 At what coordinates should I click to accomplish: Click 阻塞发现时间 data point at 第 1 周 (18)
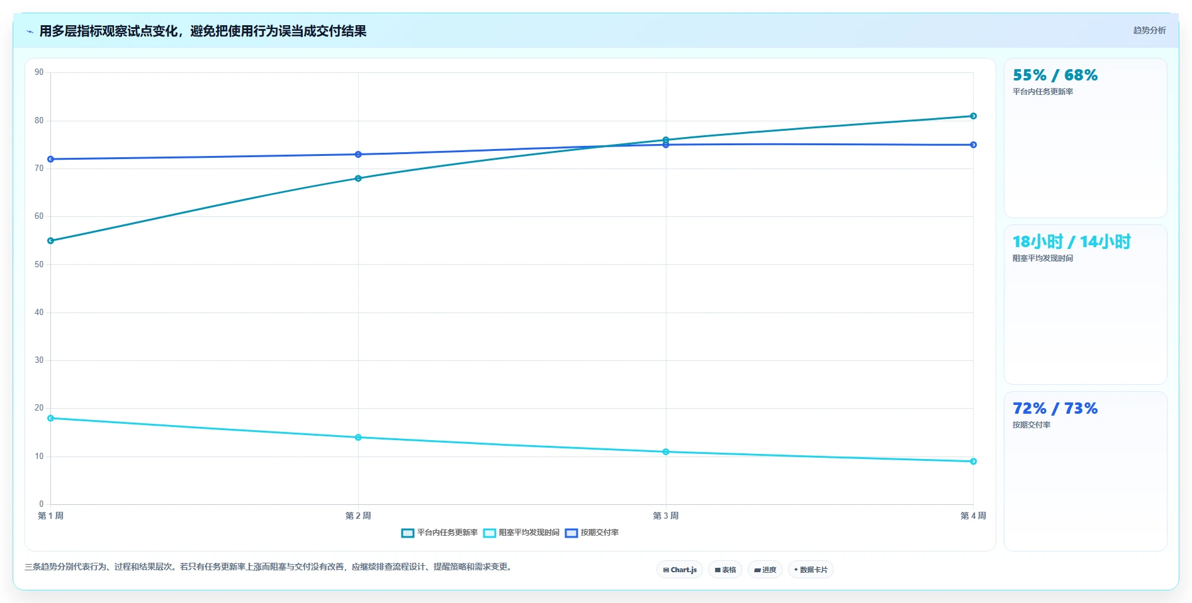tap(51, 418)
